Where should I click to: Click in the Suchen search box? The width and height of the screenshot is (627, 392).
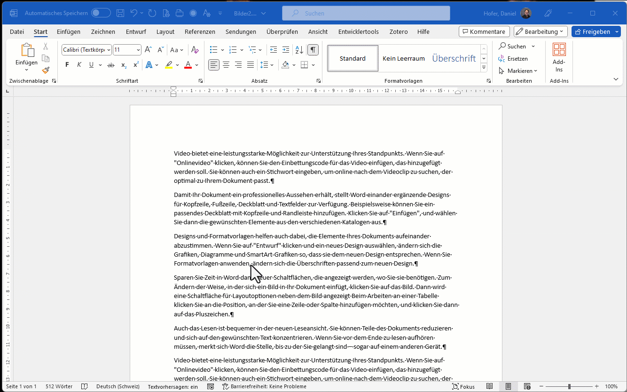[366, 13]
